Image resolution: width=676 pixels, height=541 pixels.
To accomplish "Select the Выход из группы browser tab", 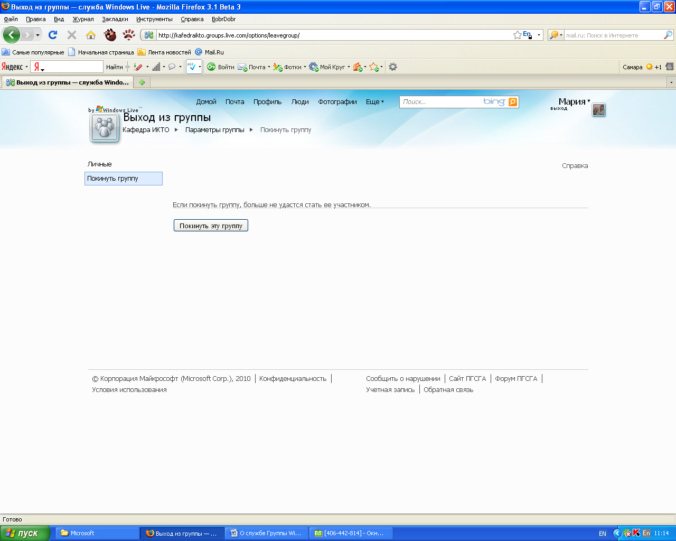I will point(68,82).
